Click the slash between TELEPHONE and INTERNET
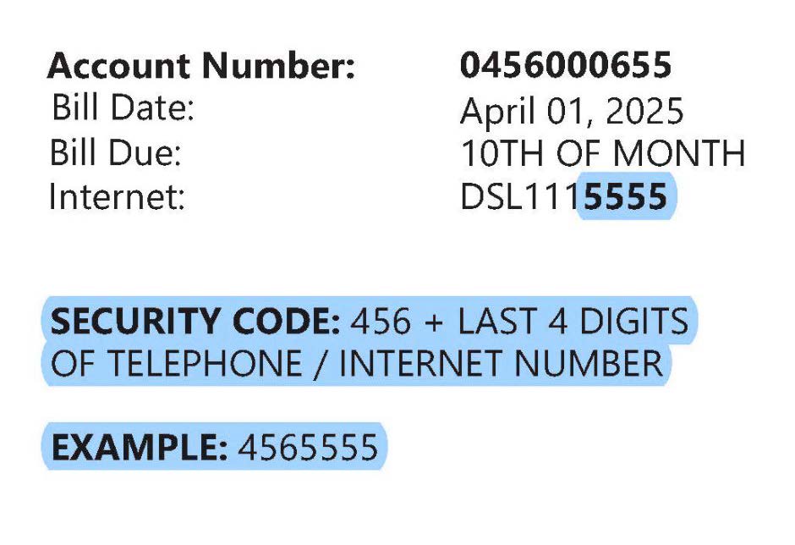Image resolution: width=795 pixels, height=545 pixels. [321, 363]
